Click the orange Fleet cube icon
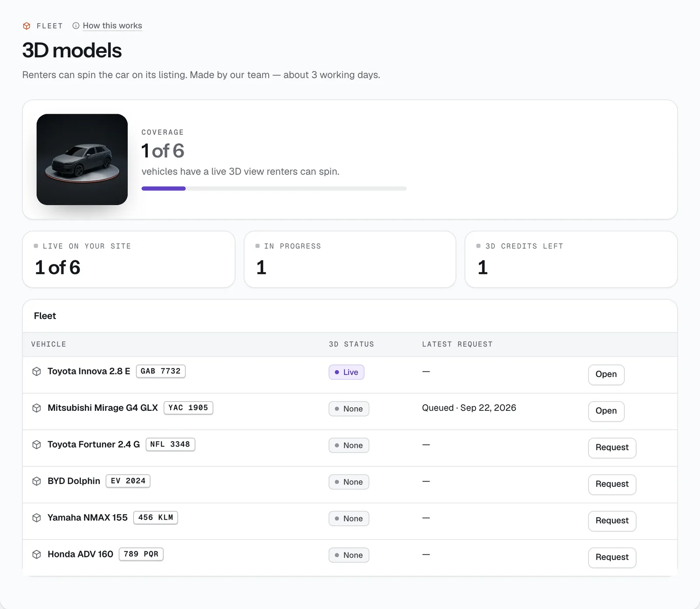Image resolution: width=700 pixels, height=609 pixels. pyautogui.click(x=27, y=26)
